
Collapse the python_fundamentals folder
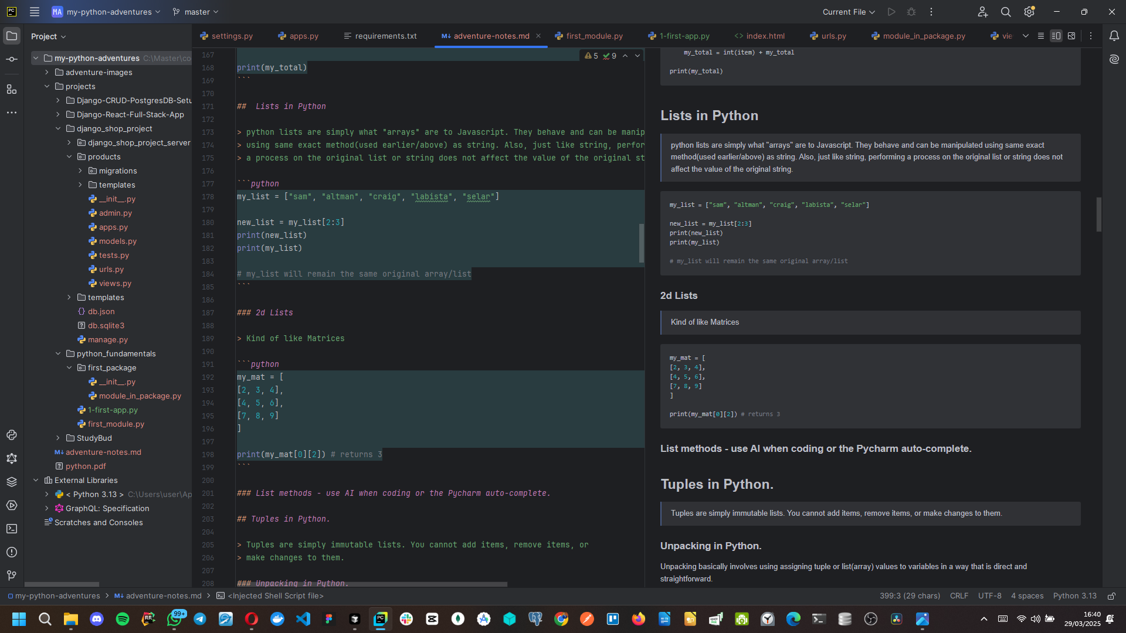[58, 353]
